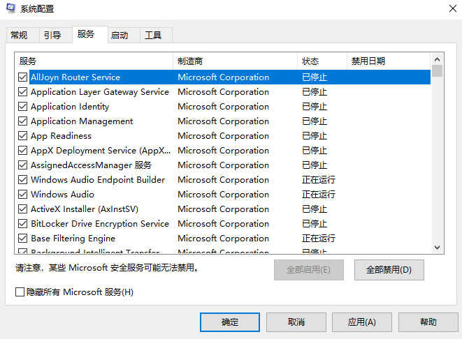Sort list by the 服务 column header
Screen dimensions: 462x339
tap(94, 61)
